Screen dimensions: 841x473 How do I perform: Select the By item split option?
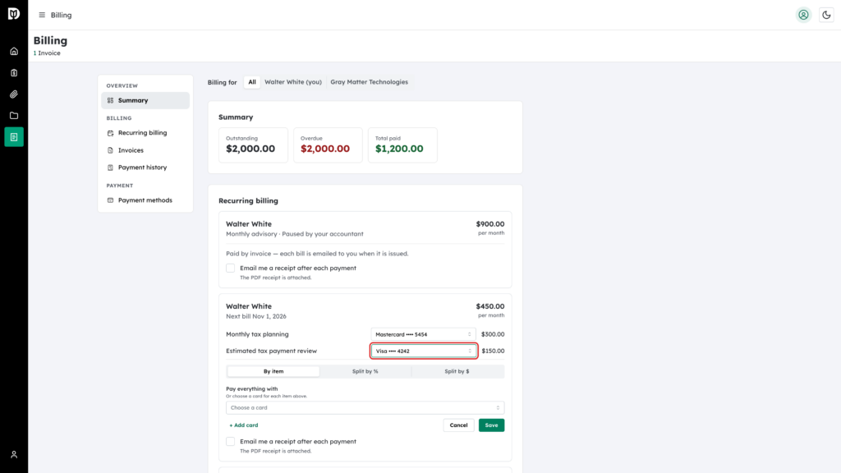click(273, 371)
